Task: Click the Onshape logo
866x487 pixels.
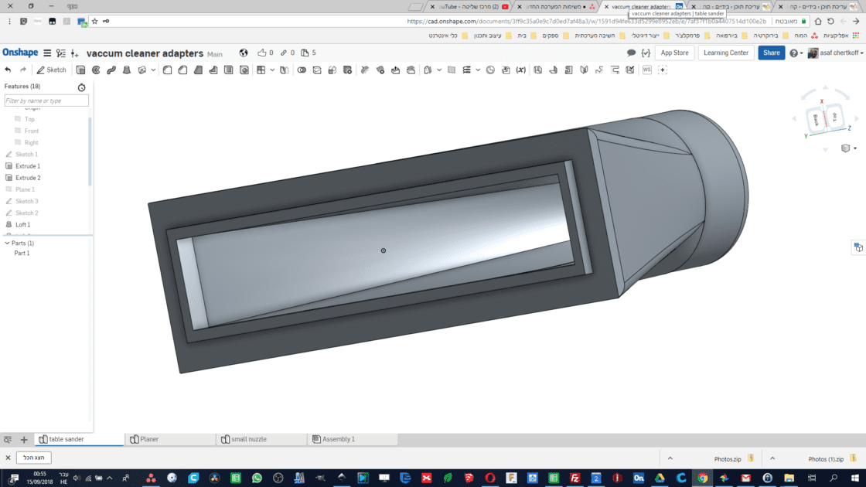Action: click(20, 53)
